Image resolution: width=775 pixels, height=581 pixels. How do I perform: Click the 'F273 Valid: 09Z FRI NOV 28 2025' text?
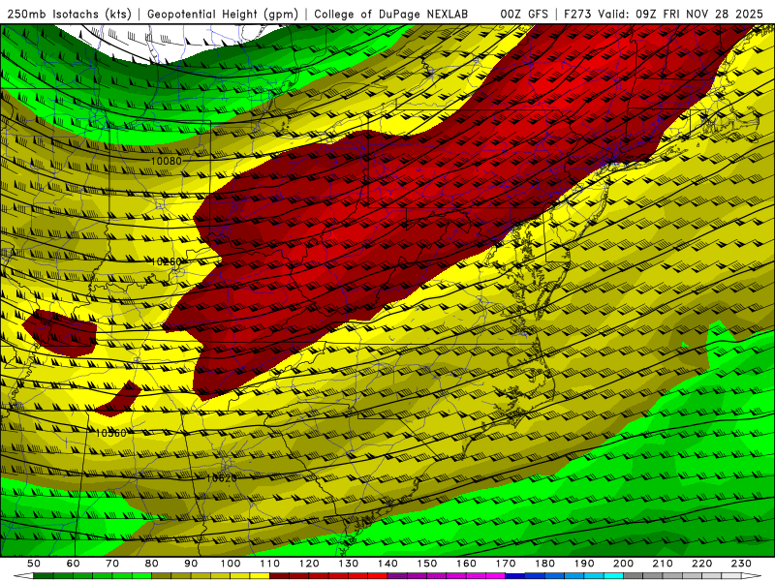pos(664,15)
